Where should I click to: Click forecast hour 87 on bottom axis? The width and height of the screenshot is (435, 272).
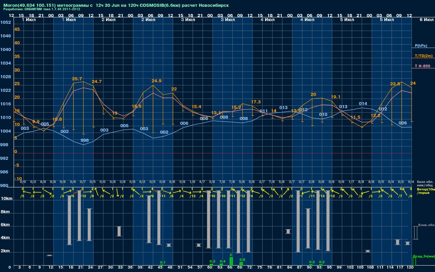[x=299, y=268]
